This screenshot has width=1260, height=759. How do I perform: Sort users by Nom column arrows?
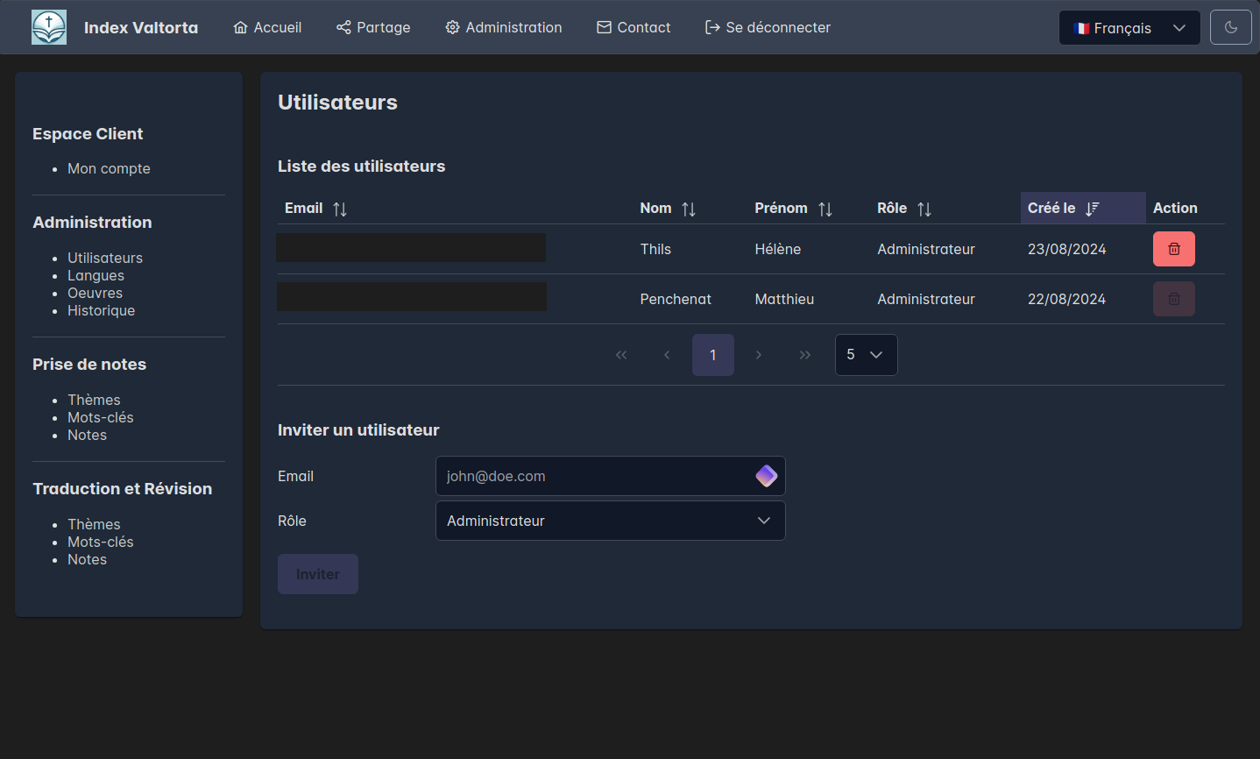[689, 209]
